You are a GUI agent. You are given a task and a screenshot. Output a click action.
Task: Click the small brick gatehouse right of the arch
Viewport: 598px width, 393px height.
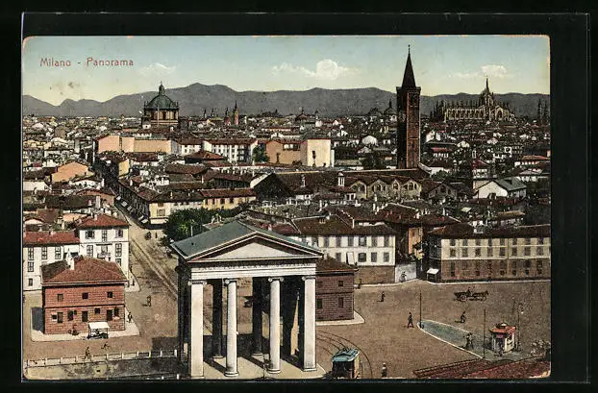click(x=335, y=290)
